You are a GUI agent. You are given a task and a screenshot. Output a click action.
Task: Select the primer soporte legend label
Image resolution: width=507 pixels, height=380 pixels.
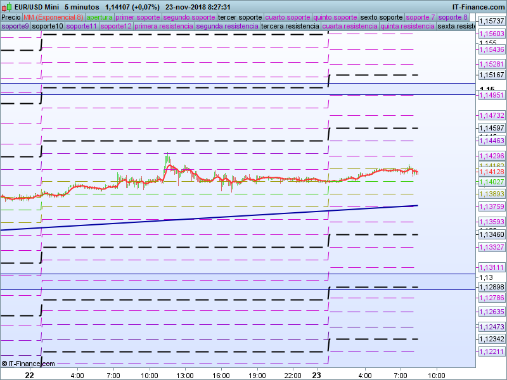138,17
